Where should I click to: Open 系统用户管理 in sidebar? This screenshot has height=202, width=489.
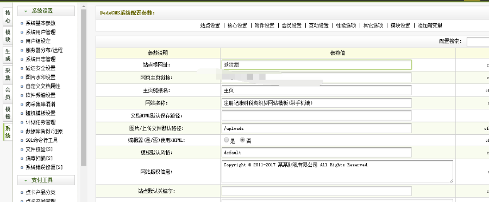(x=41, y=32)
